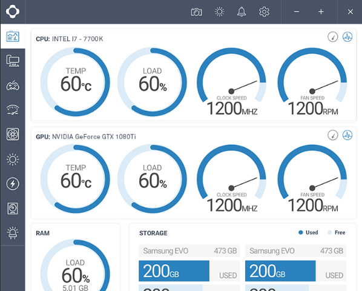362x291 pixels.
Task: Click the STORAGE panel heading
Action: (x=153, y=233)
